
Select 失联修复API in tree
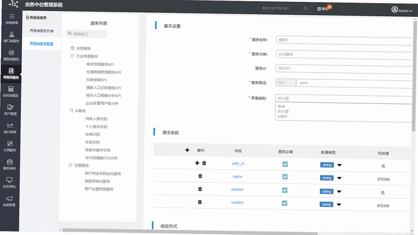point(96,80)
